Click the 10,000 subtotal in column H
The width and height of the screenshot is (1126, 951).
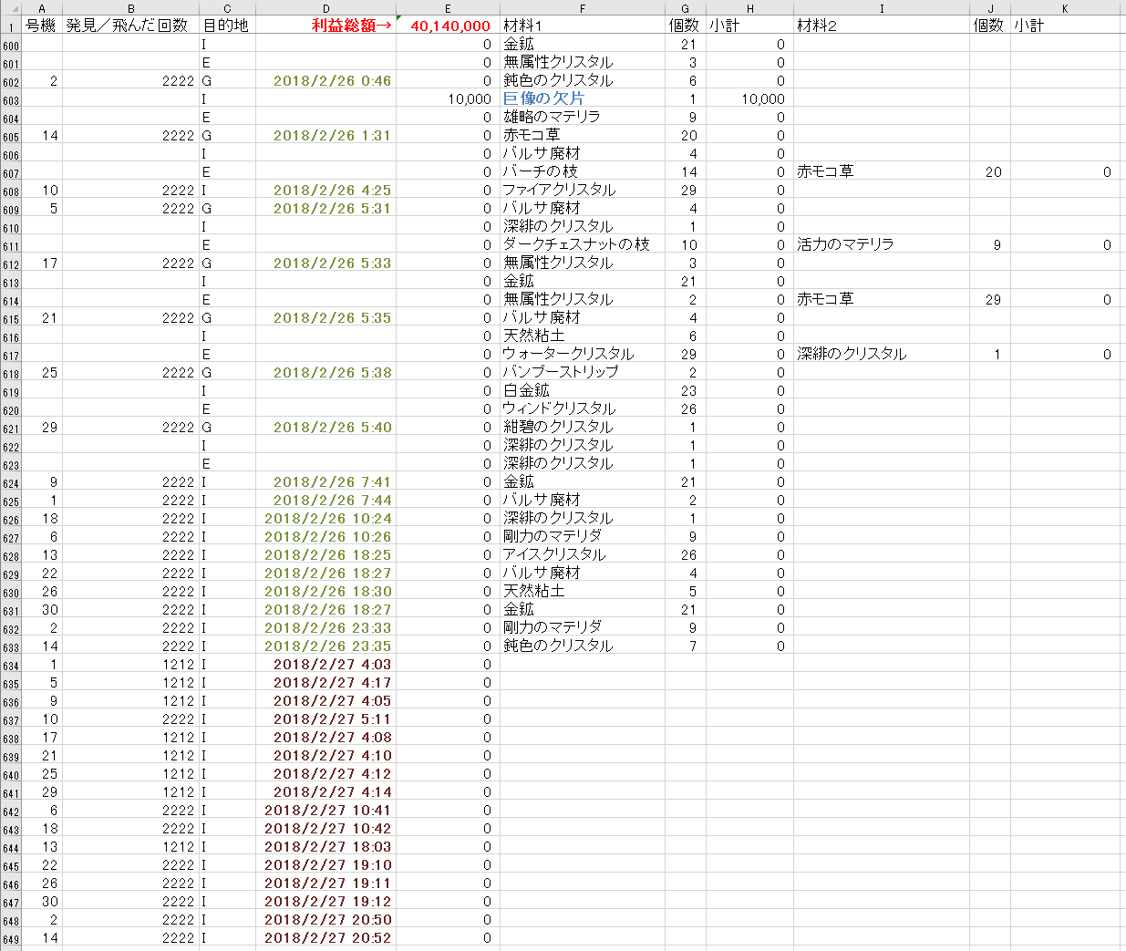(761, 98)
